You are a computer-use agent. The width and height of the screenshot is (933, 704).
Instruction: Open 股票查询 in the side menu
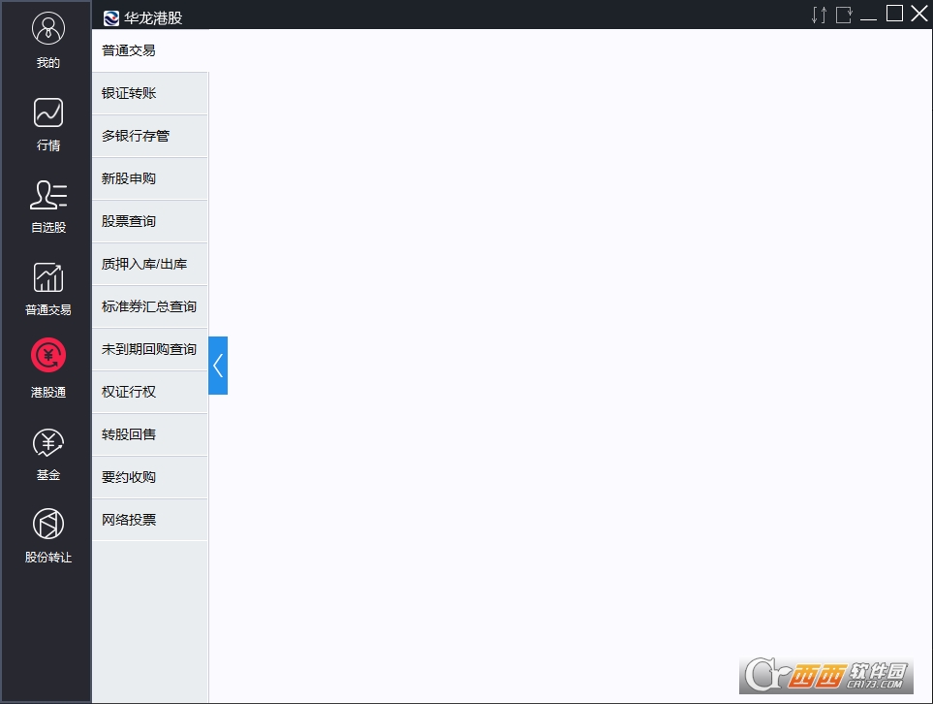point(150,221)
